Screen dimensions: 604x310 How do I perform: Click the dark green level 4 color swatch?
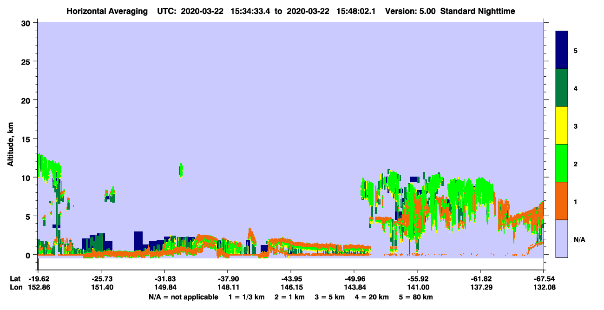coord(562,88)
